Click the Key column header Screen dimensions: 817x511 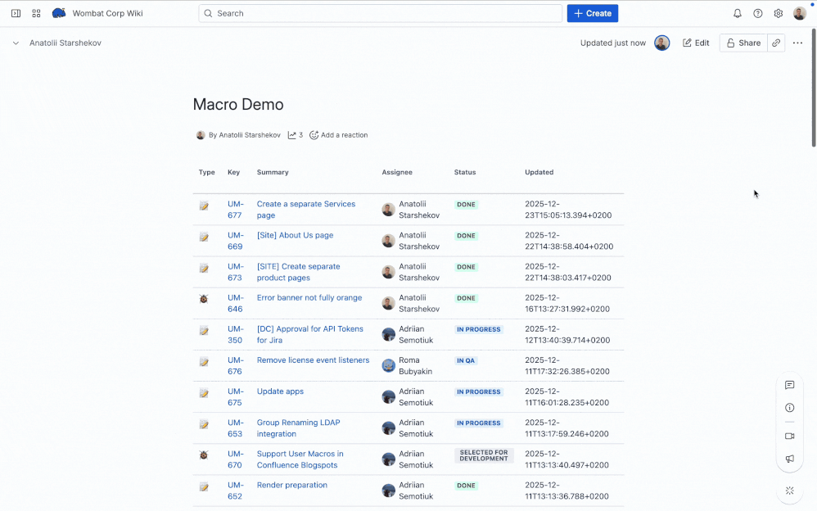233,172
